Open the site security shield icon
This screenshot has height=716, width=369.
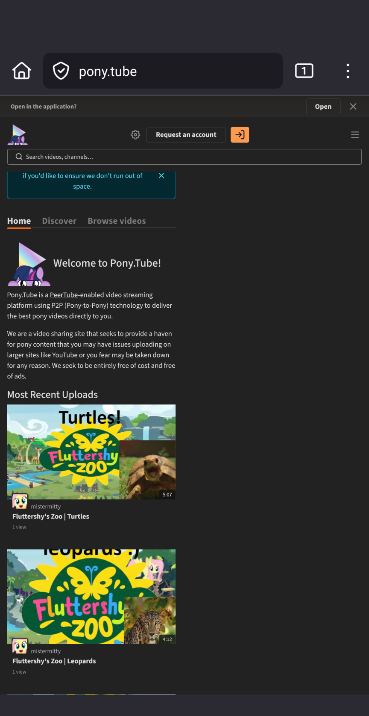point(61,71)
